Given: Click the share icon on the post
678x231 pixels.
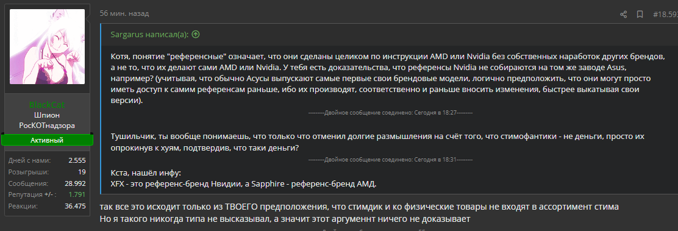Looking at the screenshot, I should (623, 14).
